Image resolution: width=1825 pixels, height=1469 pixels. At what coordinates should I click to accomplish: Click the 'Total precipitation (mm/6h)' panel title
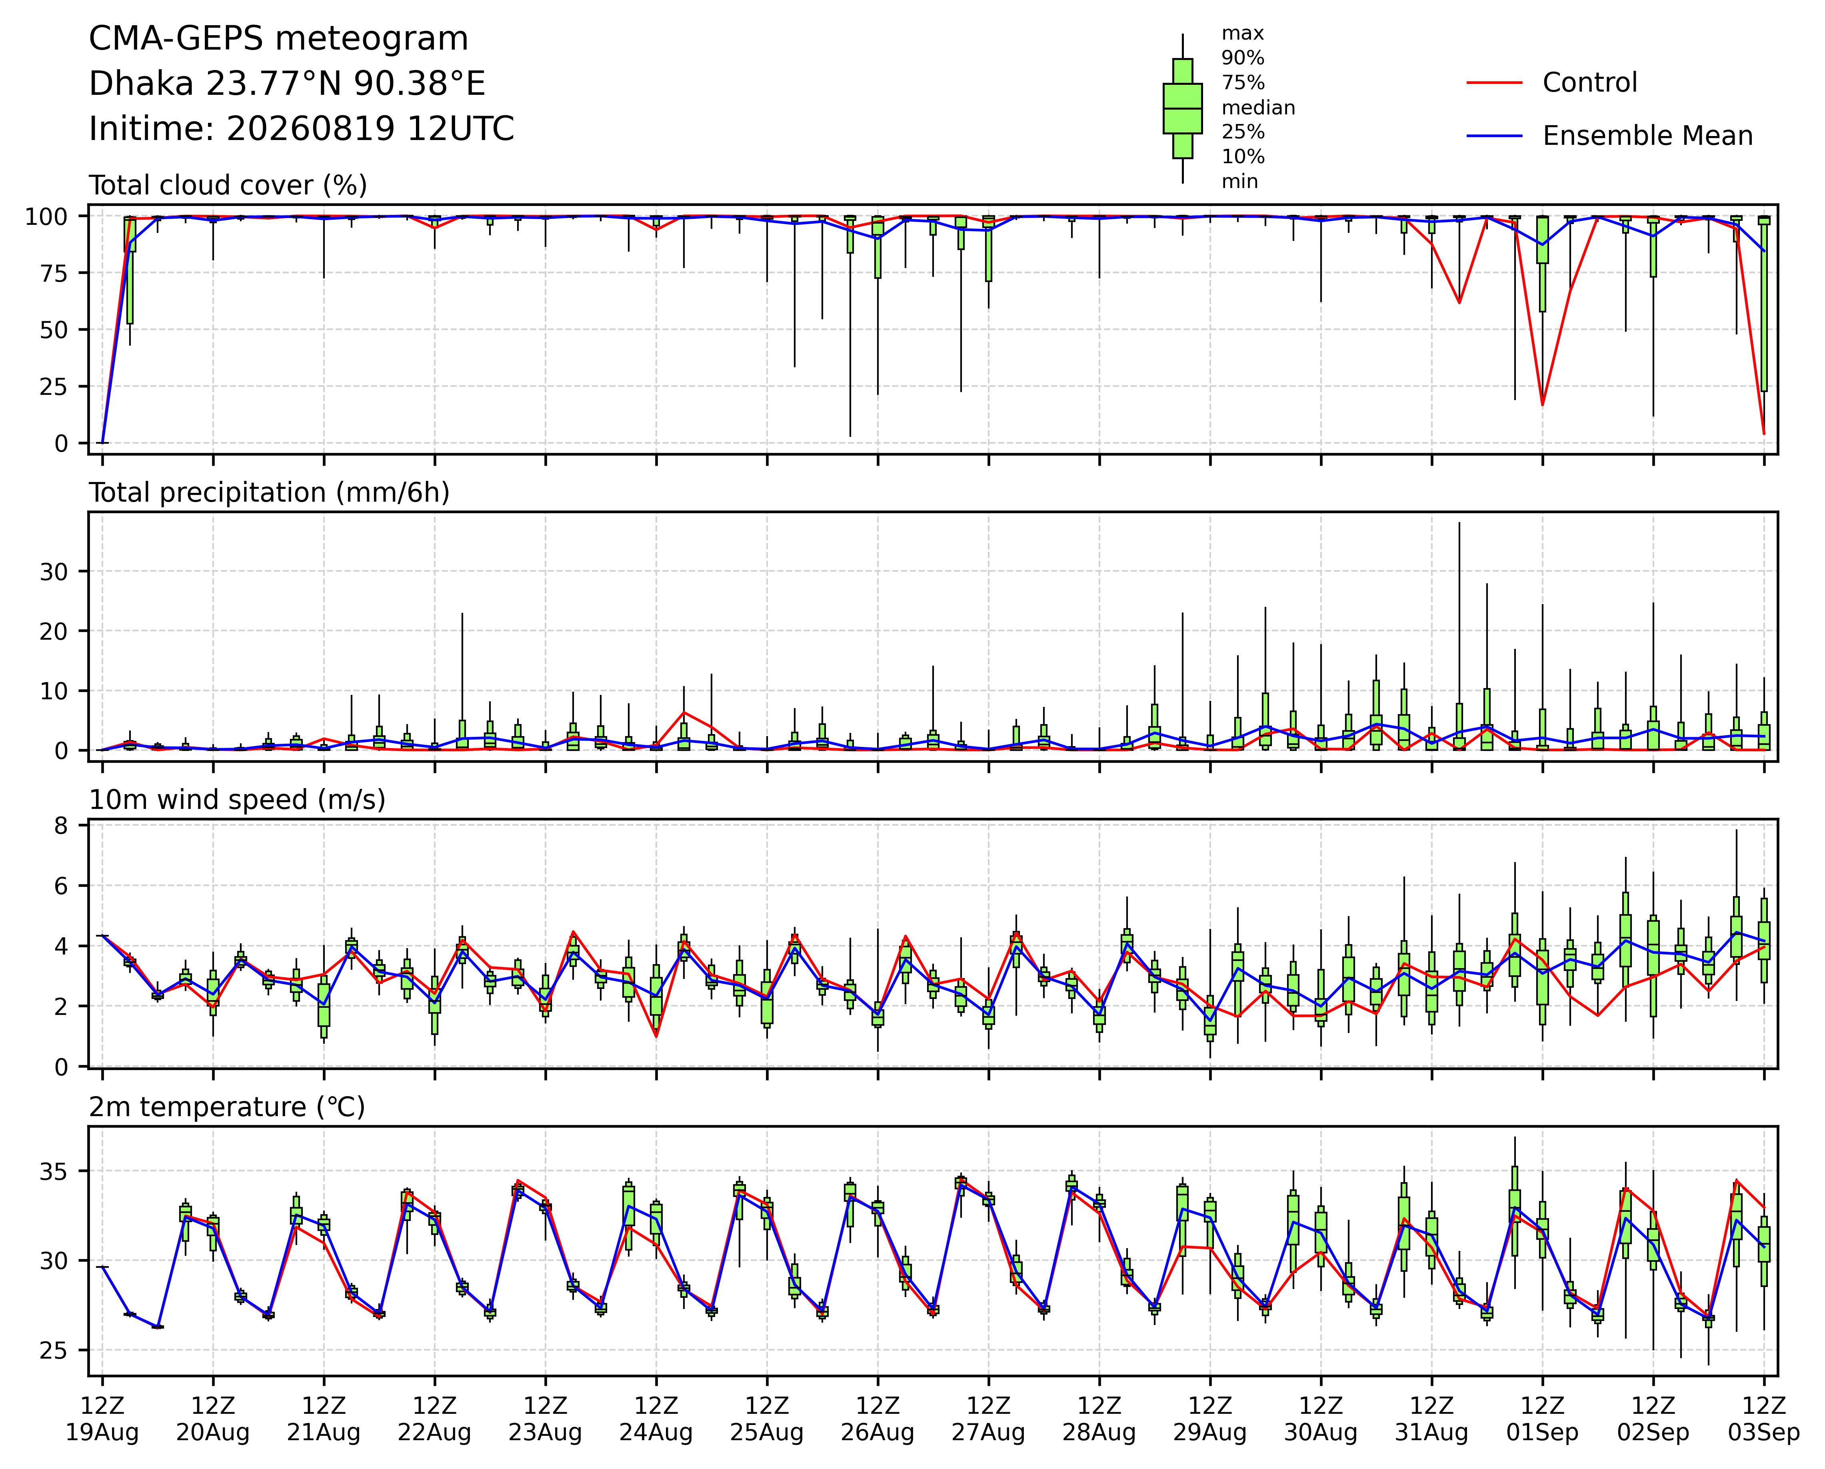click(269, 493)
